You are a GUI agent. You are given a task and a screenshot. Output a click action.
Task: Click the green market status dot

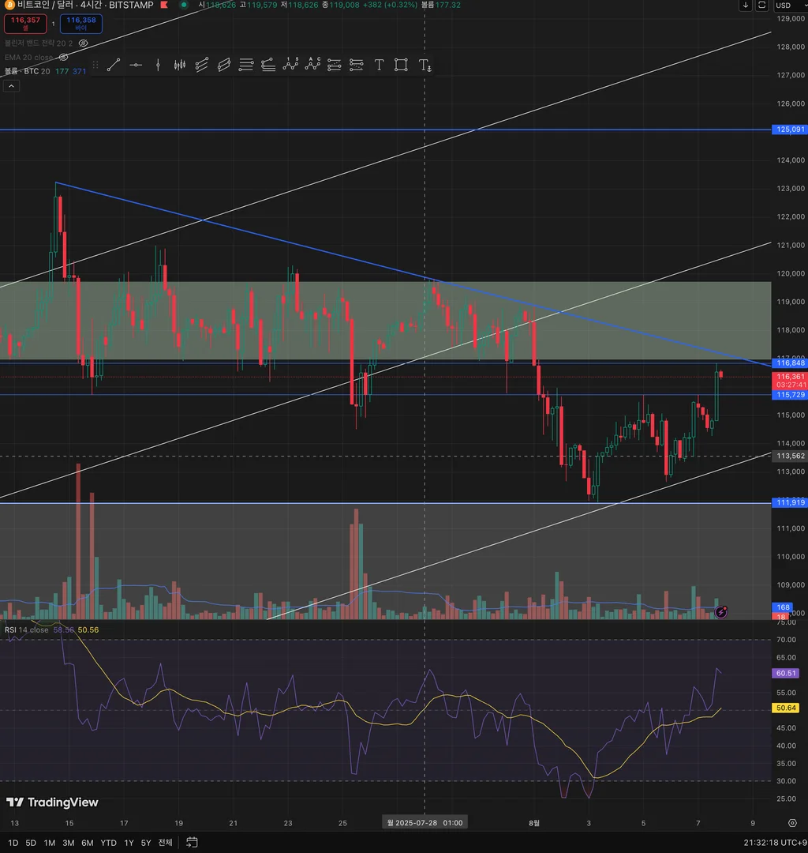tap(184, 5)
